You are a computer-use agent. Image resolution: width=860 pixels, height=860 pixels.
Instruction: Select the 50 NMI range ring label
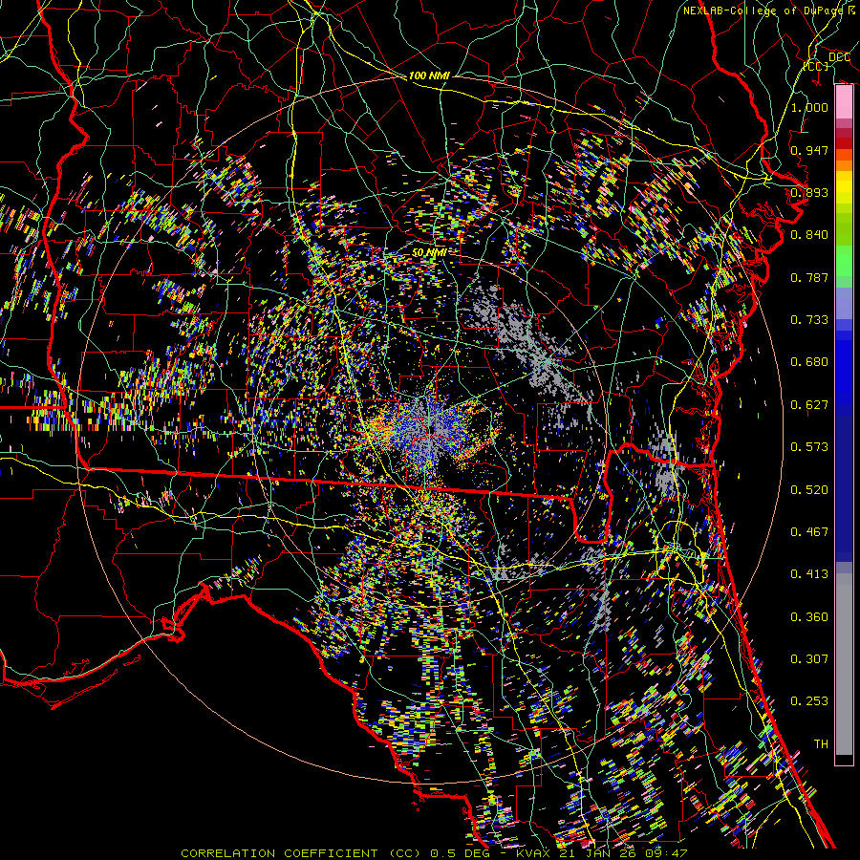coord(429,252)
